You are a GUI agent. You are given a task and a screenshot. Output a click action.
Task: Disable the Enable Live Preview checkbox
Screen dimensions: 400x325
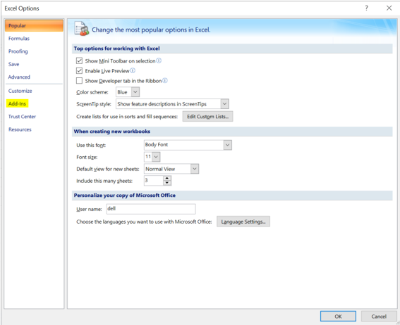point(79,70)
